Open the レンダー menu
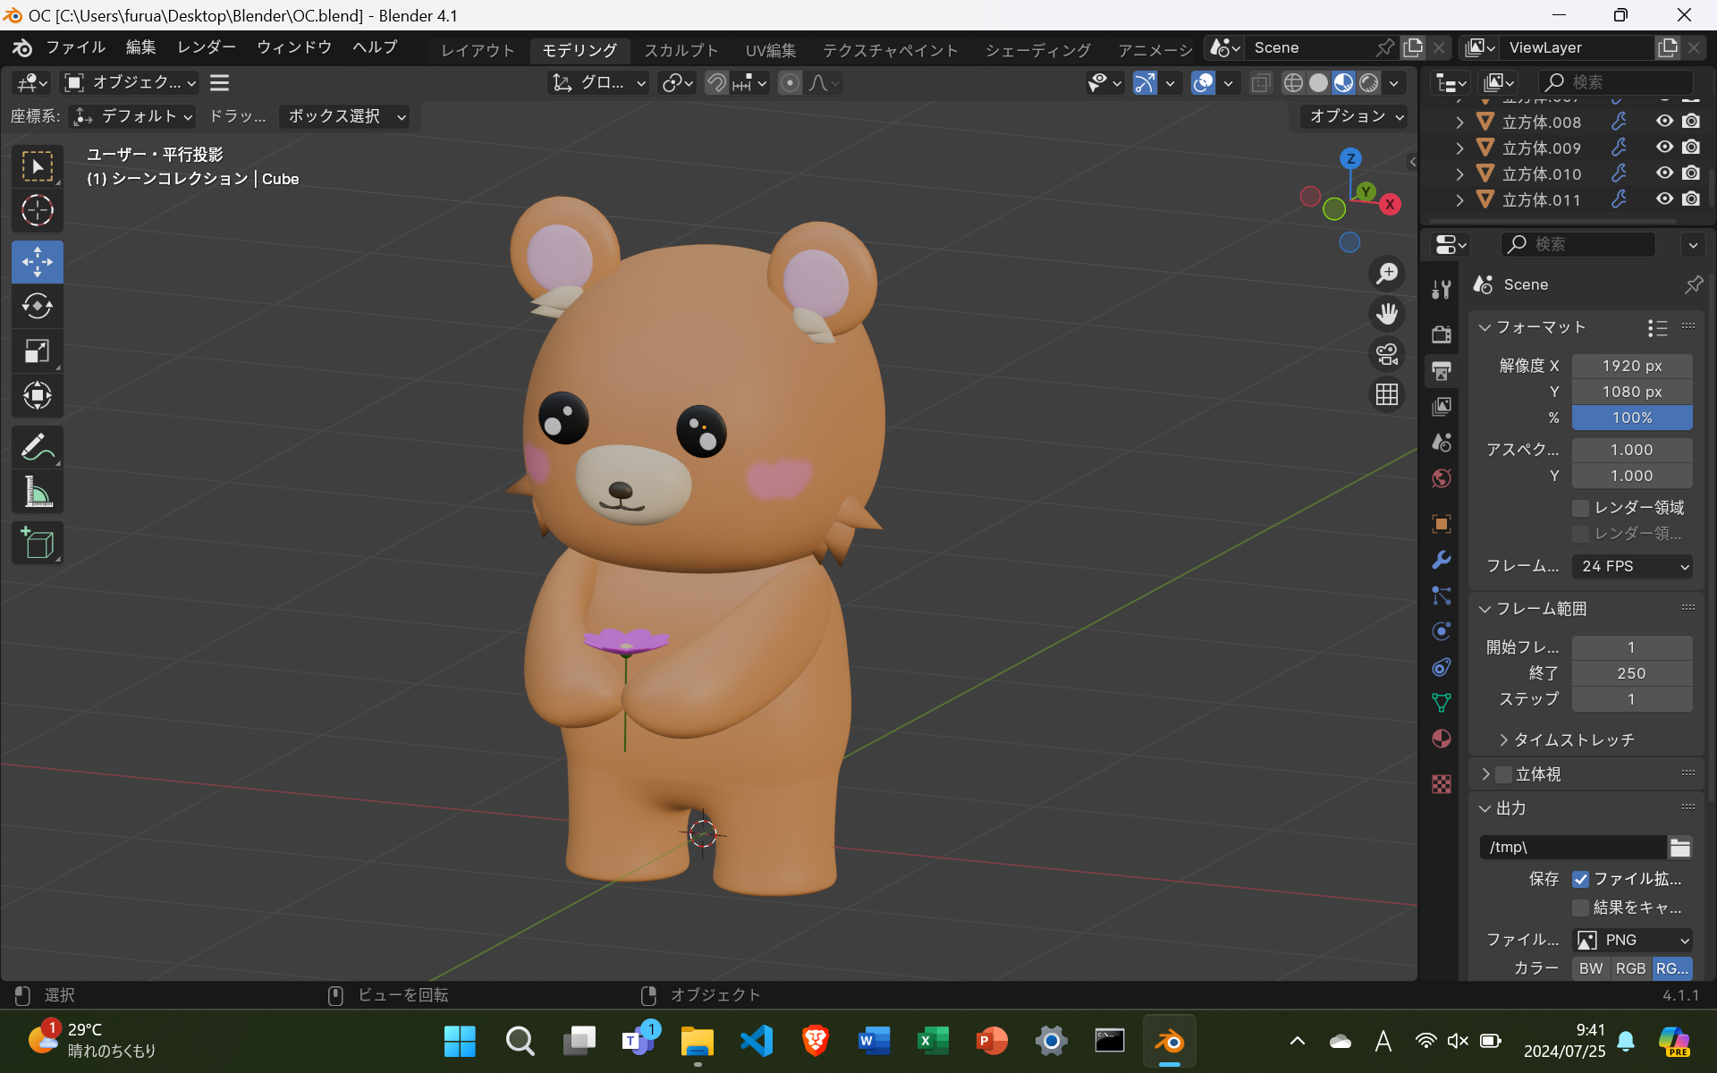The width and height of the screenshot is (1717, 1073). pos(207,47)
